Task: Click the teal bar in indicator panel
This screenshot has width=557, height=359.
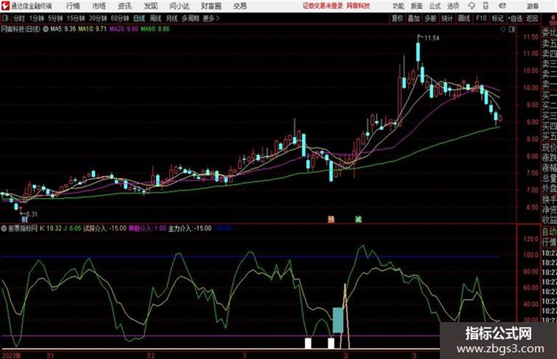Action: point(338,320)
